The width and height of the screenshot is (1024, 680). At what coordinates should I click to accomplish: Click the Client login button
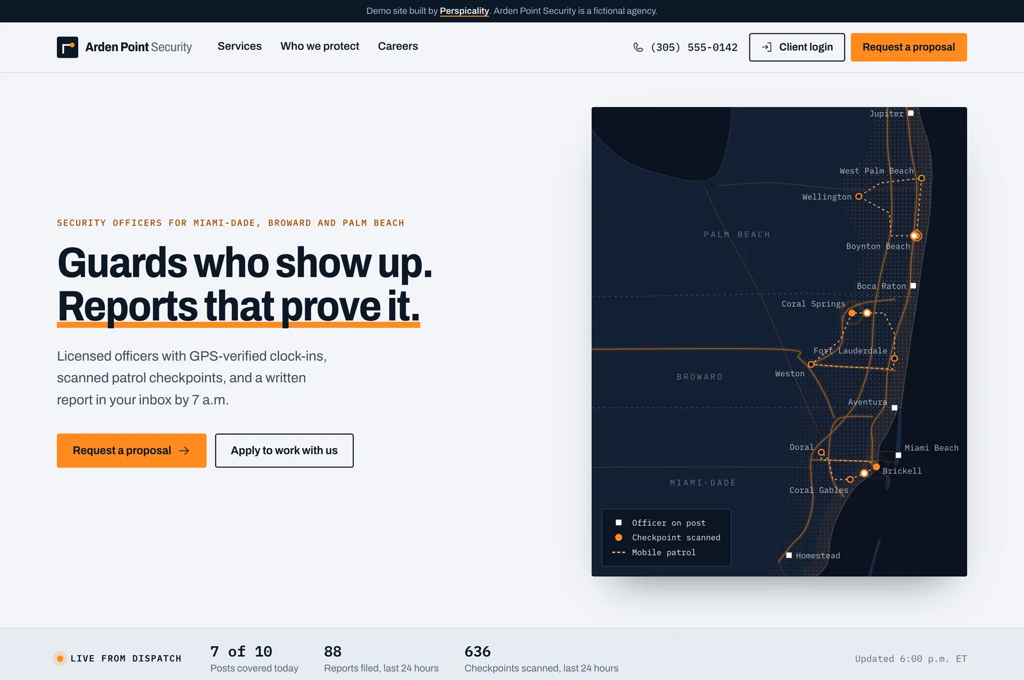pos(797,47)
